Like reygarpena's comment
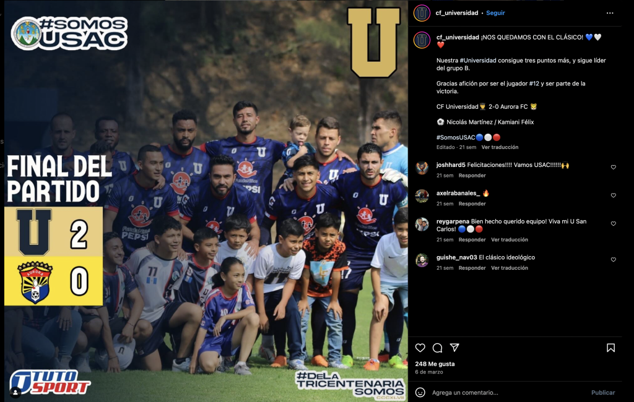Screen dimensions: 634x402 (x=614, y=224)
